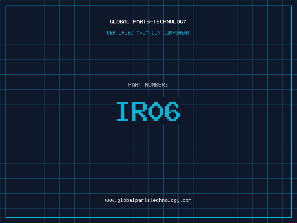Click the www prefix of the website address

point(110,200)
